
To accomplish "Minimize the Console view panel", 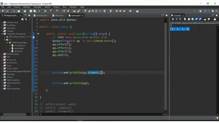I will click(213, 15).
